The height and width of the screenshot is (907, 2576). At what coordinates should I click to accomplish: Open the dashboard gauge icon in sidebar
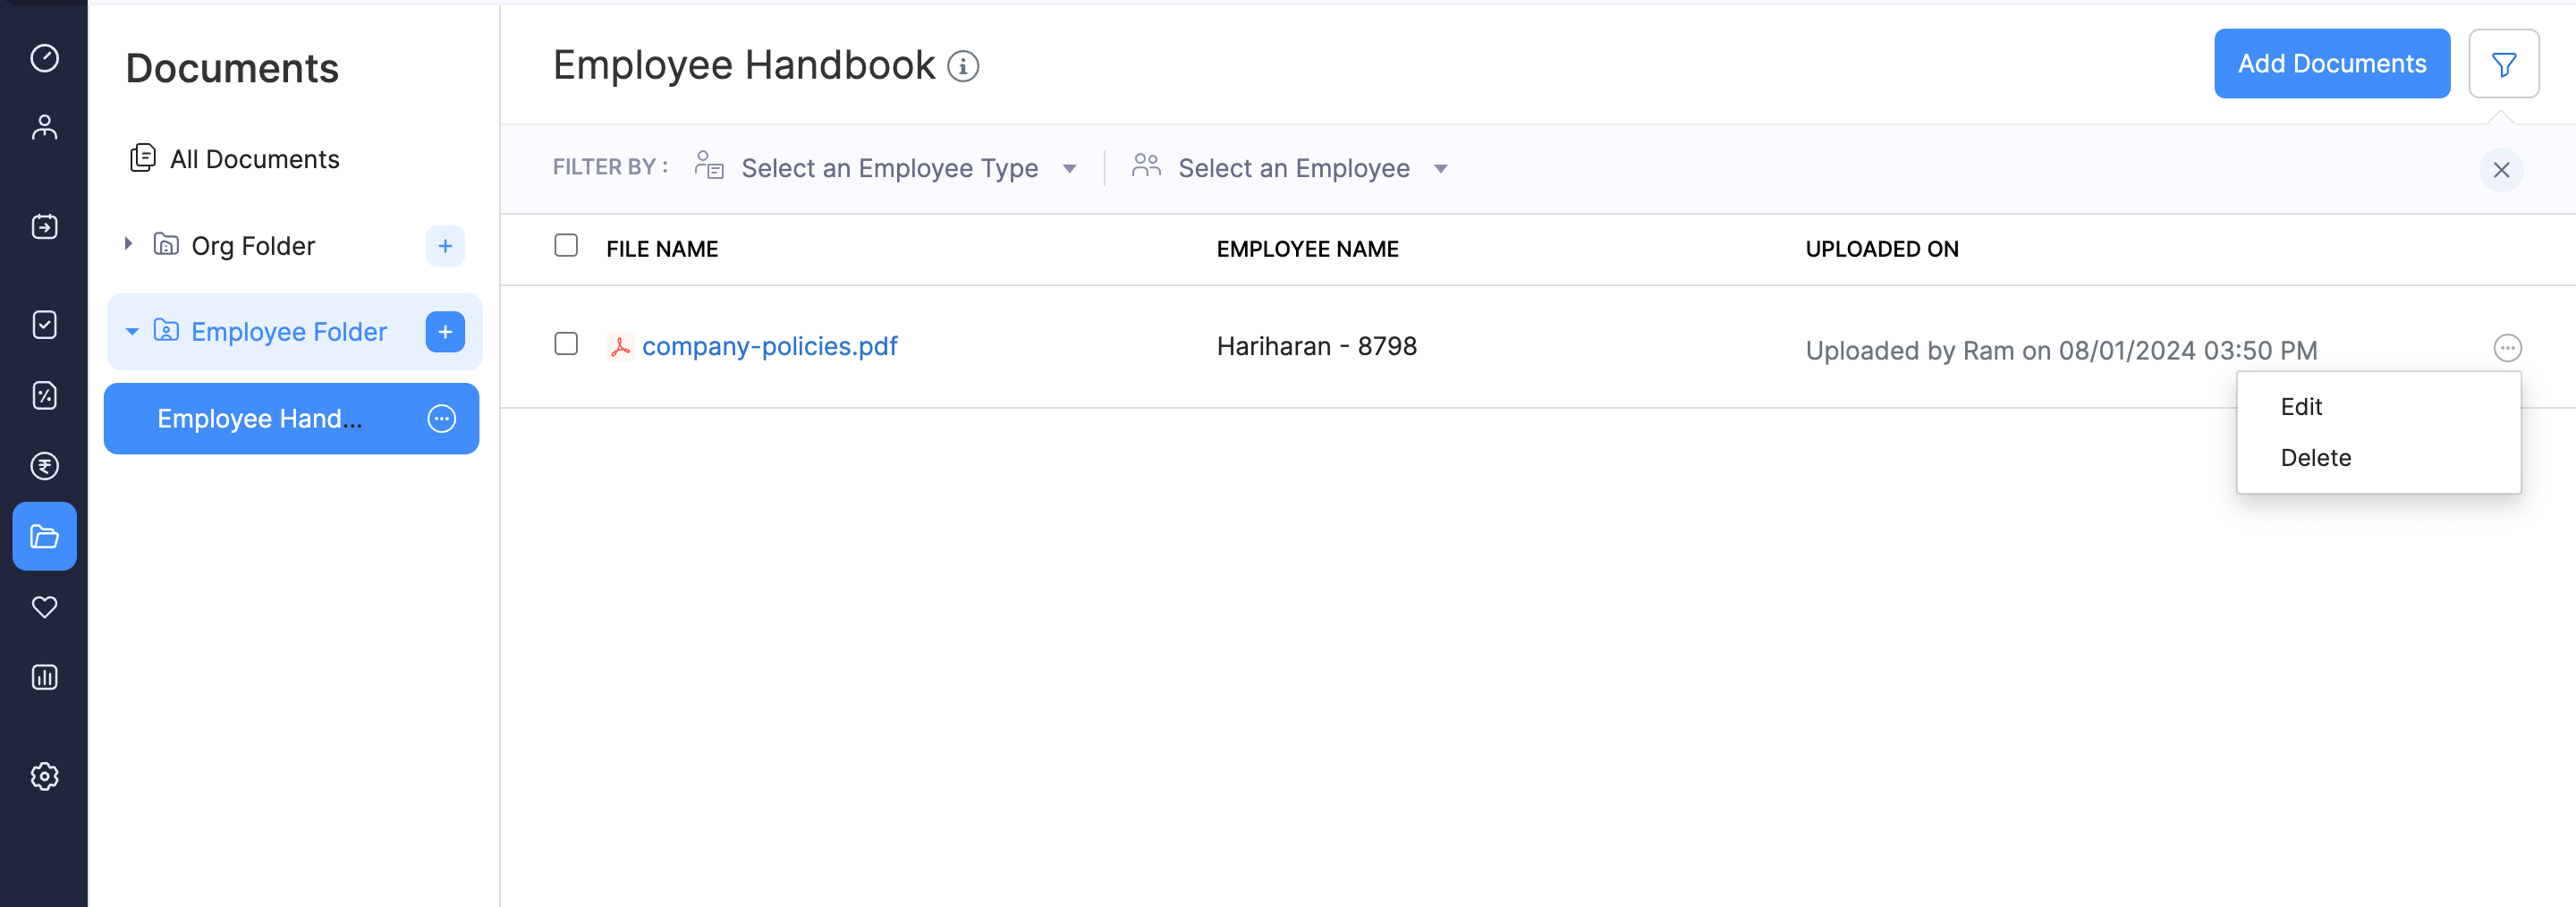coord(44,58)
